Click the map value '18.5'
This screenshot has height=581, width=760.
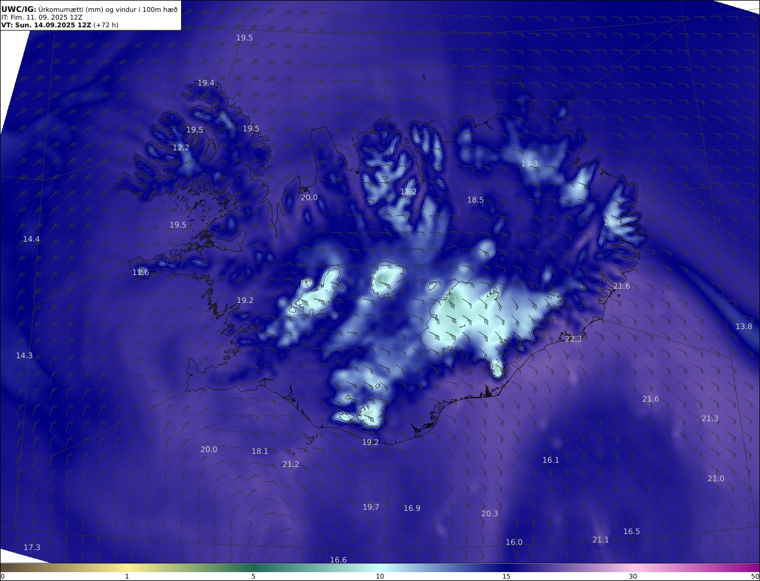click(476, 200)
